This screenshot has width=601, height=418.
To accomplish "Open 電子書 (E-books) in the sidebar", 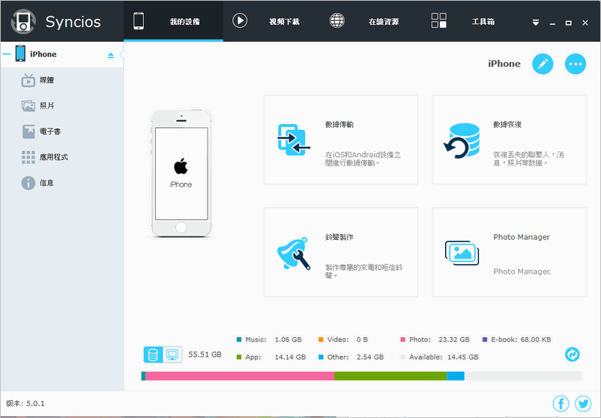I will coord(61,131).
